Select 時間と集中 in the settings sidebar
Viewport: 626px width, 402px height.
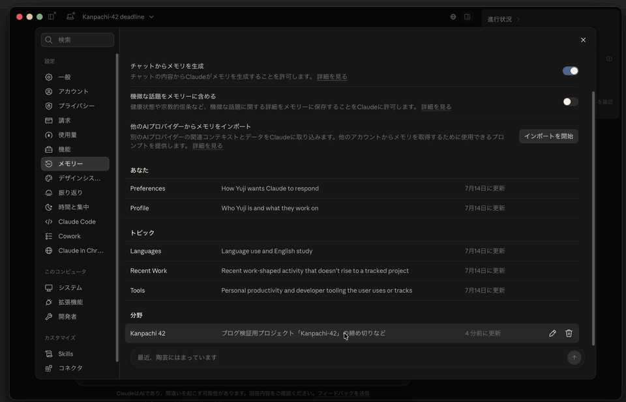[x=74, y=207]
